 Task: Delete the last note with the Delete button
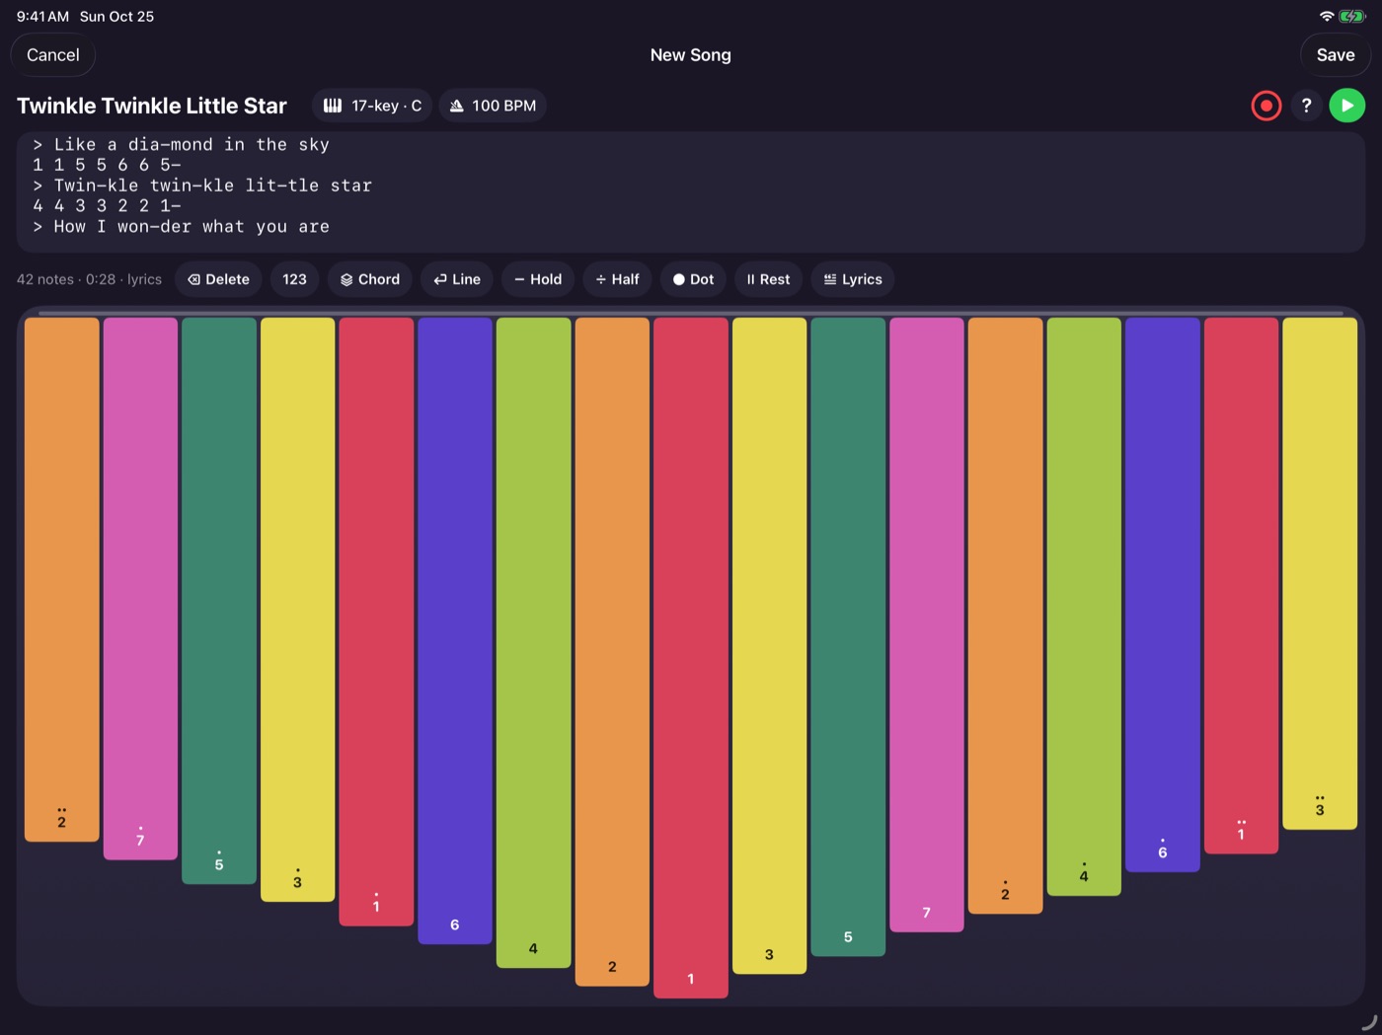(x=218, y=279)
